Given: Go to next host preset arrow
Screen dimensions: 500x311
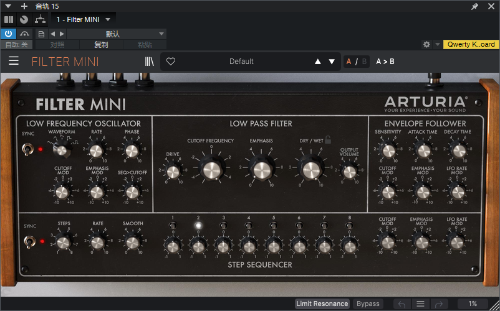Looking at the screenshot, I should tap(62, 34).
